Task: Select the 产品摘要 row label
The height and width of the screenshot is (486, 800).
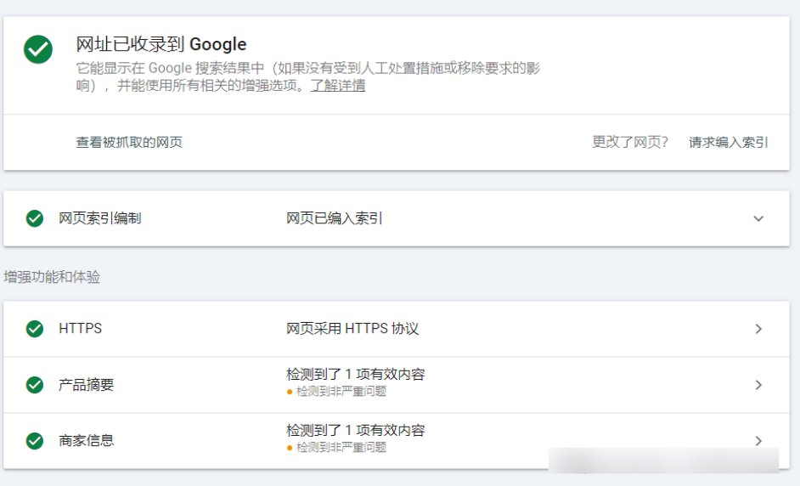Action: 86,385
